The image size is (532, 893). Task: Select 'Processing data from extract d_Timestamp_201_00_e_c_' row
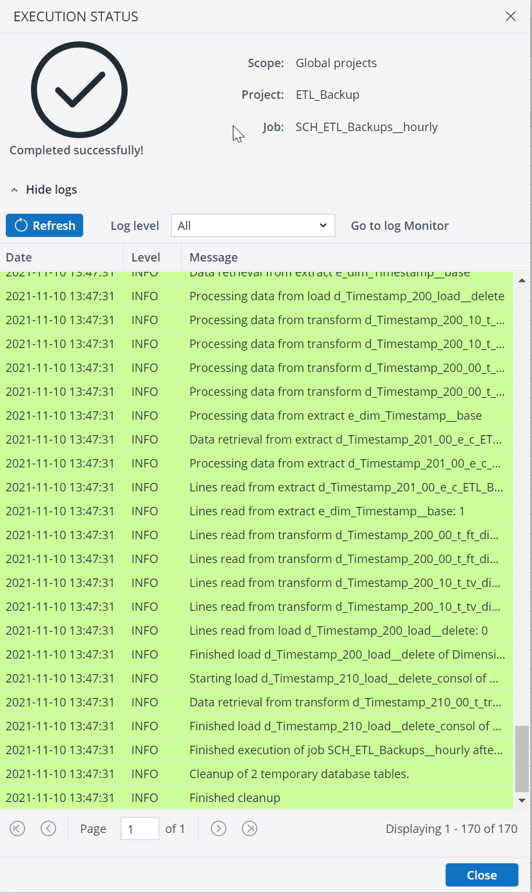[257, 463]
